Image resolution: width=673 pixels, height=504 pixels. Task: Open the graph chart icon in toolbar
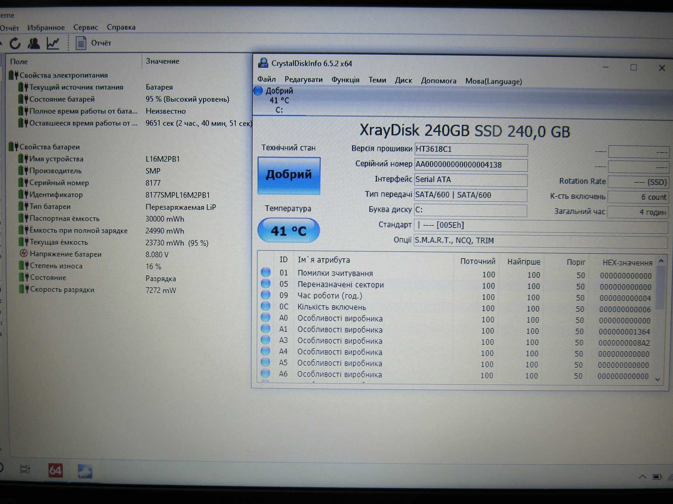click(53, 43)
